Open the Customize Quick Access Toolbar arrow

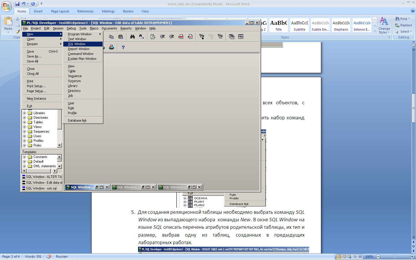(41, 4)
